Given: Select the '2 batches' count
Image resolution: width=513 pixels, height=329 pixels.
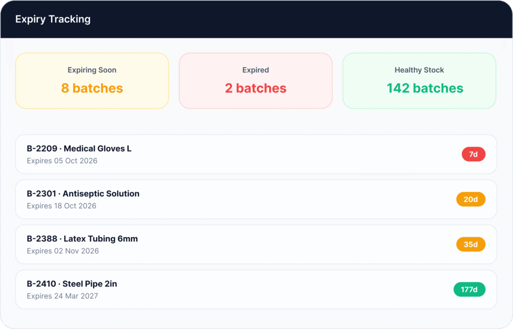Looking at the screenshot, I should pyautogui.click(x=255, y=88).
